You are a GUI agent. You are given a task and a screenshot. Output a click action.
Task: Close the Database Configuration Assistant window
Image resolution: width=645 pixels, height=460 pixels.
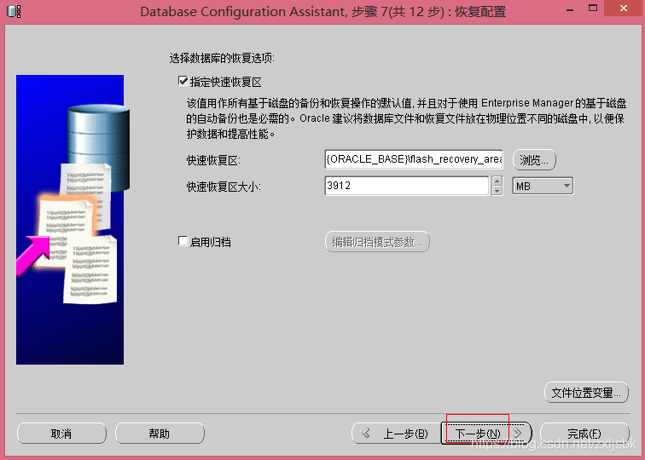pyautogui.click(x=624, y=9)
